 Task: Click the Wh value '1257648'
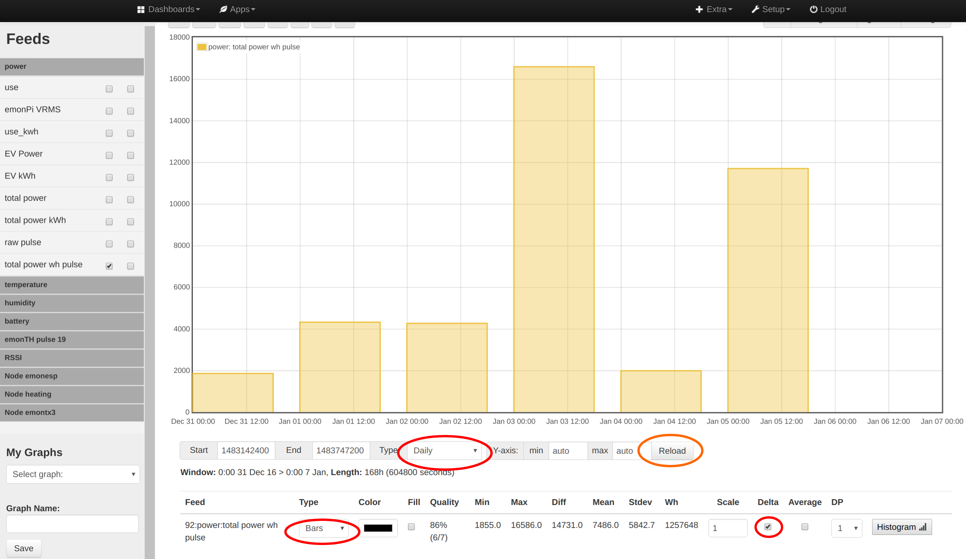pos(681,525)
